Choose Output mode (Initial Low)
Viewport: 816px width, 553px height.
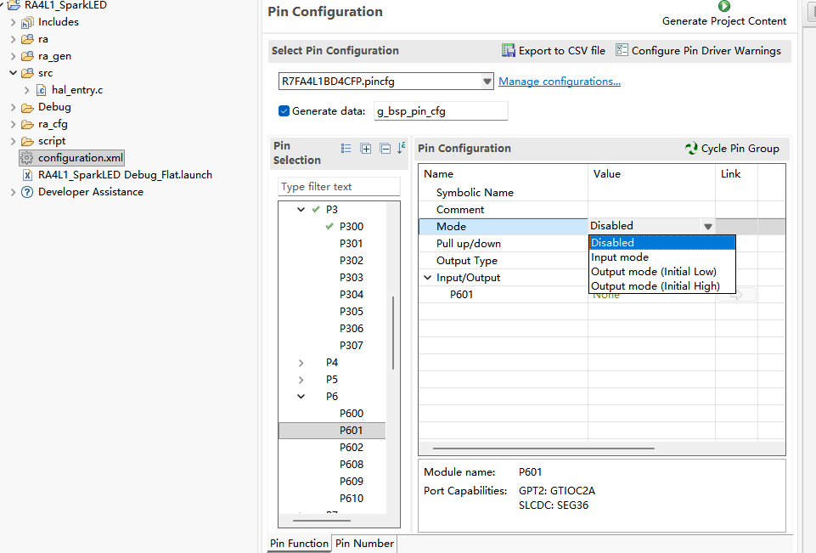tap(653, 272)
